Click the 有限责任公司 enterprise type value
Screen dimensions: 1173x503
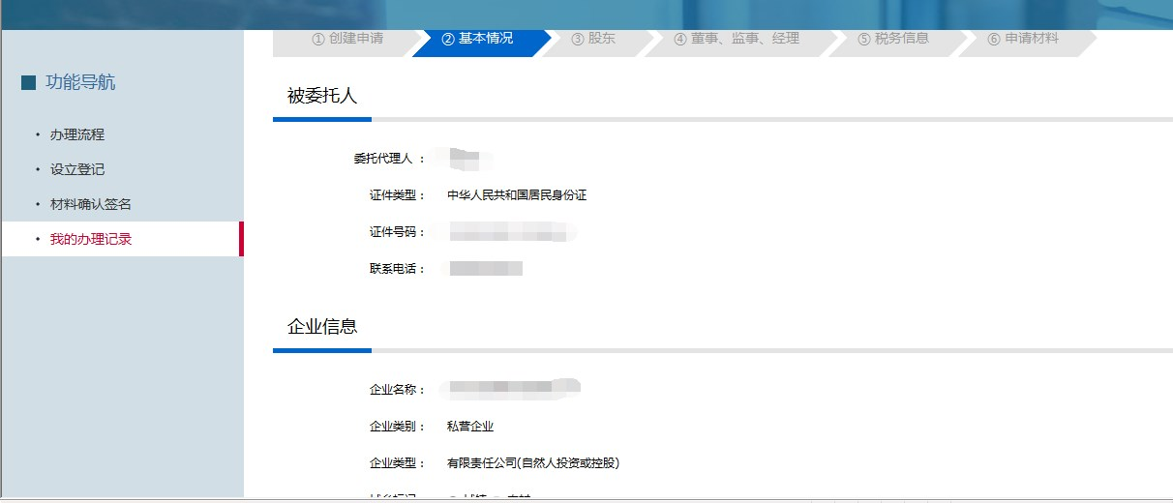tap(532, 463)
